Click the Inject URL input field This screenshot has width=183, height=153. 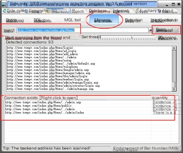(x=83, y=30)
